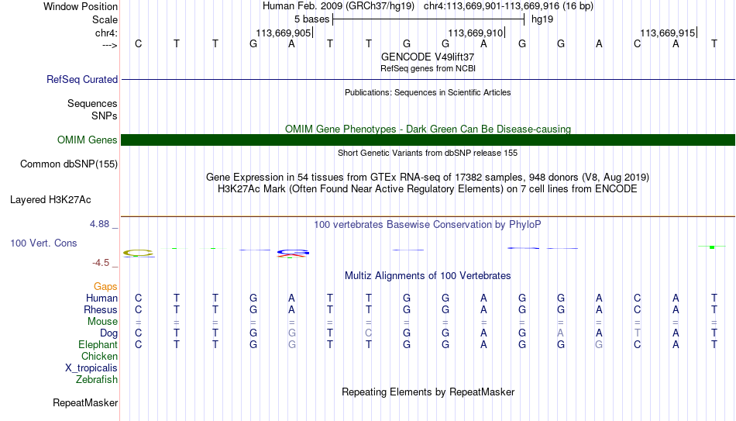Click Repeating Elements by RepeatMasker title
Image resolution: width=736 pixels, height=421 pixels.
tap(428, 392)
